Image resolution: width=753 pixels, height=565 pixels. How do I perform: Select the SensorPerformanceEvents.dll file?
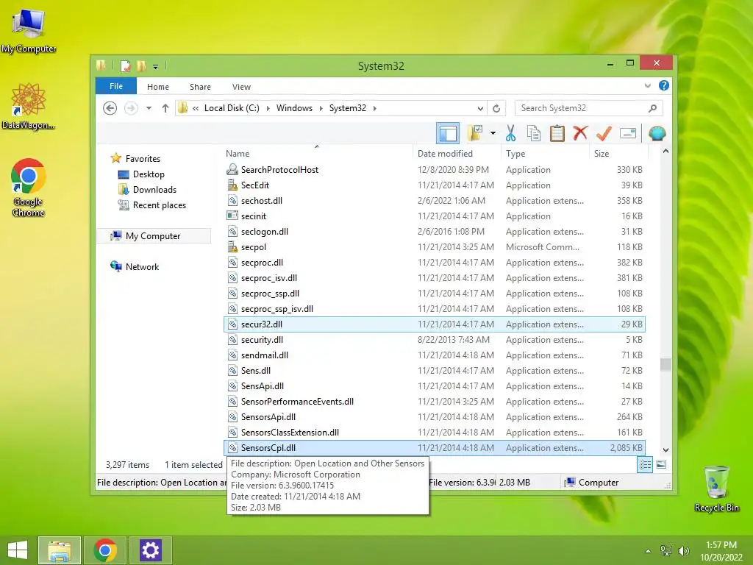[x=434, y=401]
